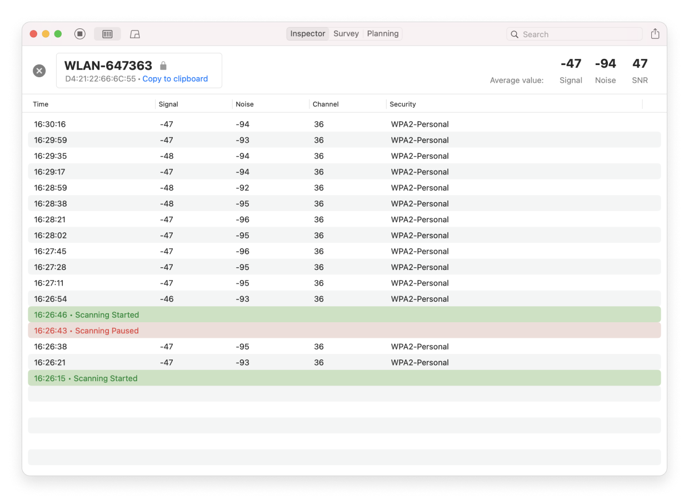Close the WLAN-647363 detail view
The image size is (689, 500).
(x=39, y=71)
